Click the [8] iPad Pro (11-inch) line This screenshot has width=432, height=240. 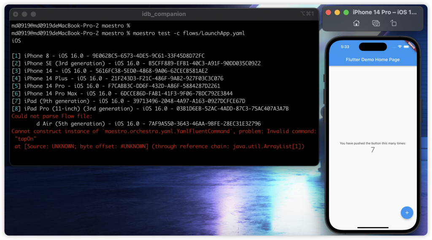(x=150, y=109)
